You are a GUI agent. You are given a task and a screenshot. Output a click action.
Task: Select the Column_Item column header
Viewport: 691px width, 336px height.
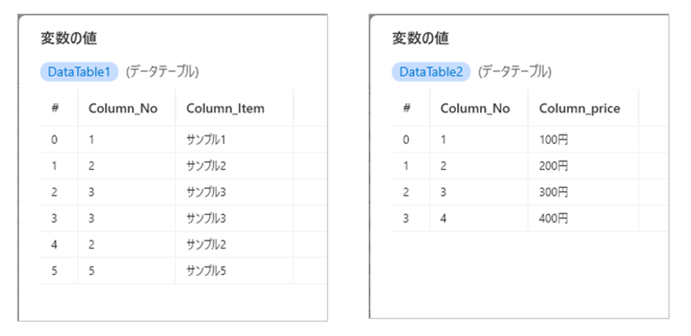[x=225, y=108]
